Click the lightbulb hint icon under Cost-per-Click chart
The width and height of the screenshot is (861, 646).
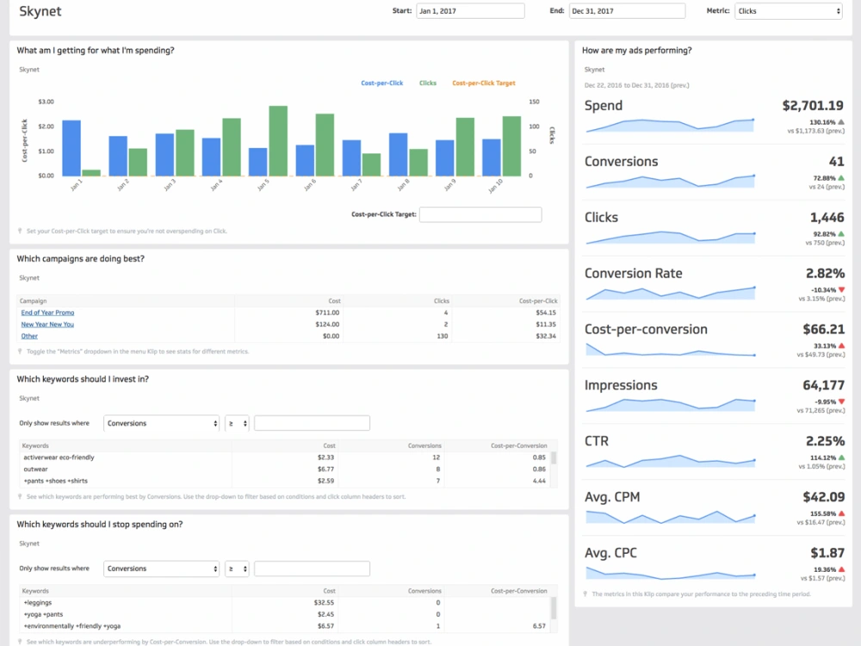[x=20, y=231]
